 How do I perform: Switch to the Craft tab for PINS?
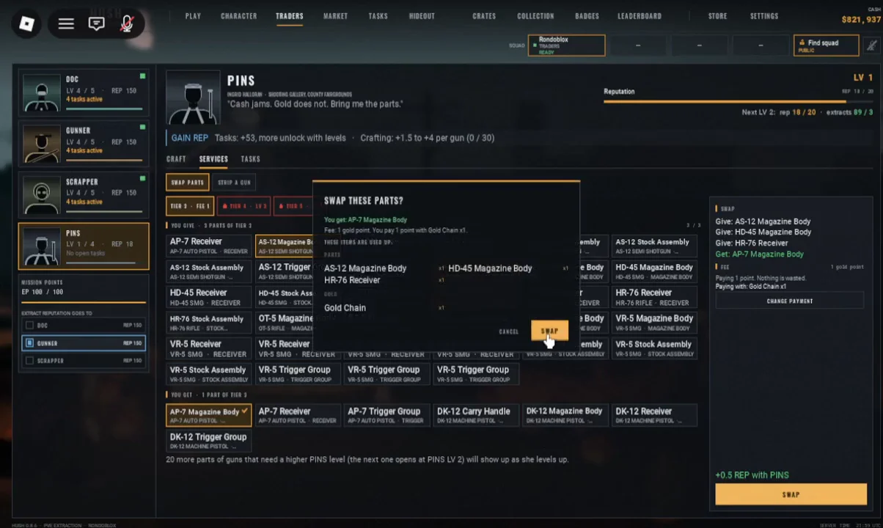coord(176,159)
